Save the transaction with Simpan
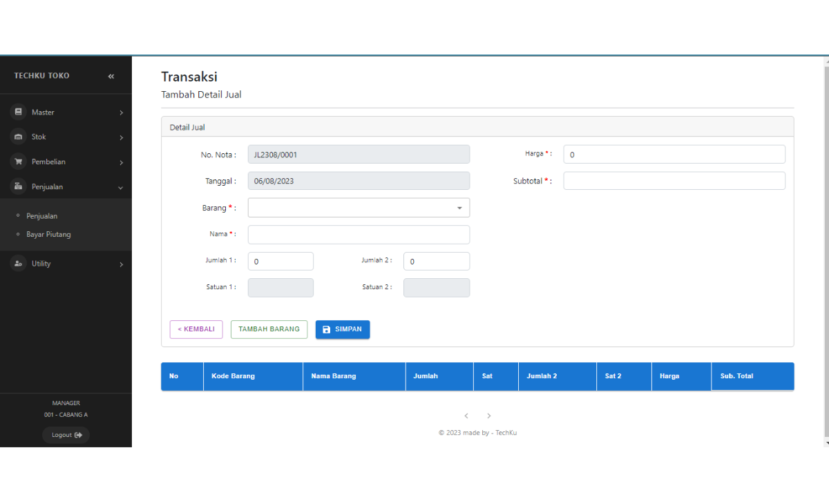 click(x=342, y=329)
